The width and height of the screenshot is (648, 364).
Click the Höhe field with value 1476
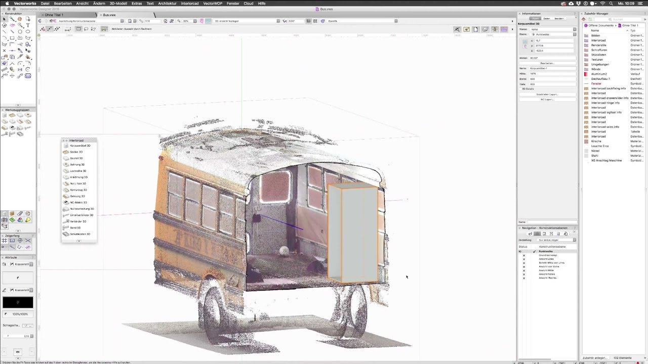[553, 74]
